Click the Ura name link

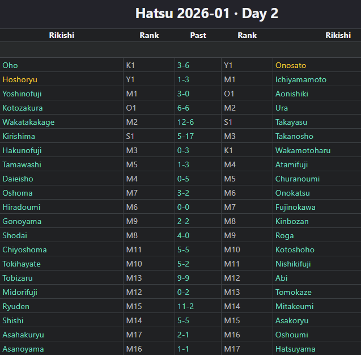coord(282,108)
